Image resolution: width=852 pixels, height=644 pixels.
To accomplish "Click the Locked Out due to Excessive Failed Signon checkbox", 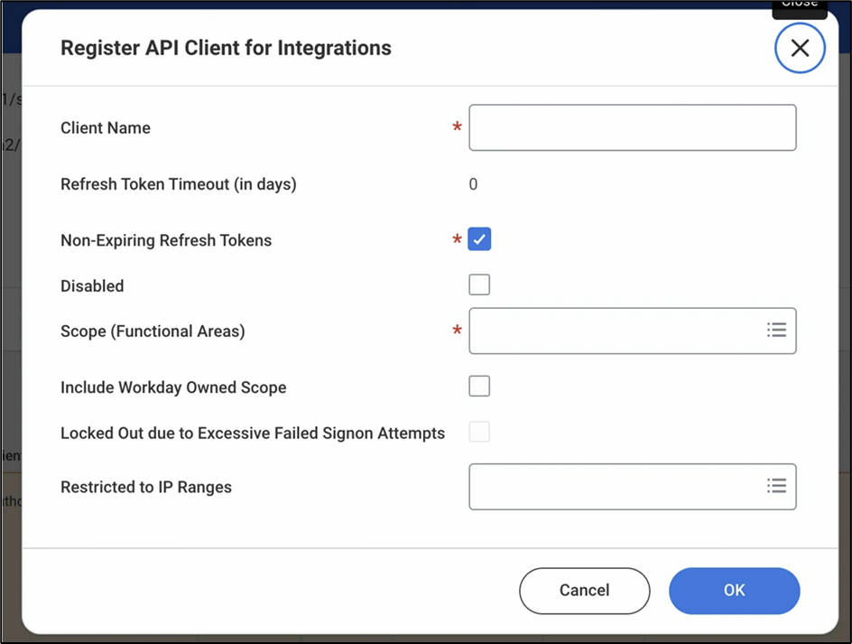I will point(479,432).
